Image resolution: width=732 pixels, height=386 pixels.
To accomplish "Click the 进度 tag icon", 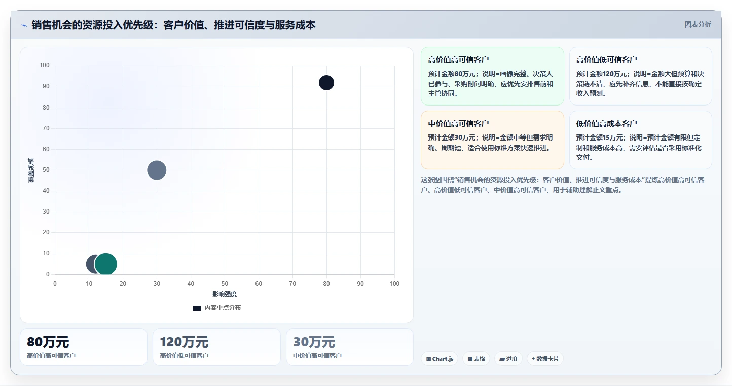I will 502,359.
